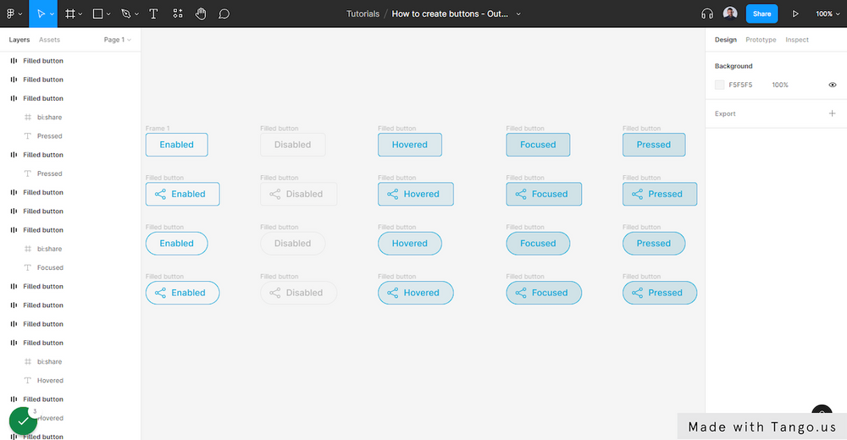Image resolution: width=847 pixels, height=440 pixels.
Task: Select the Text tool
Action: point(153,14)
